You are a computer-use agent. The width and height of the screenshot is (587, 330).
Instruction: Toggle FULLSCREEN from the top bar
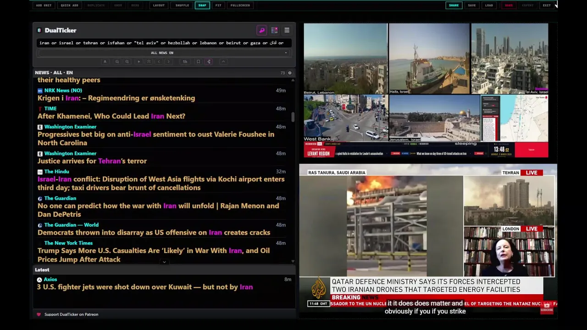click(x=240, y=5)
